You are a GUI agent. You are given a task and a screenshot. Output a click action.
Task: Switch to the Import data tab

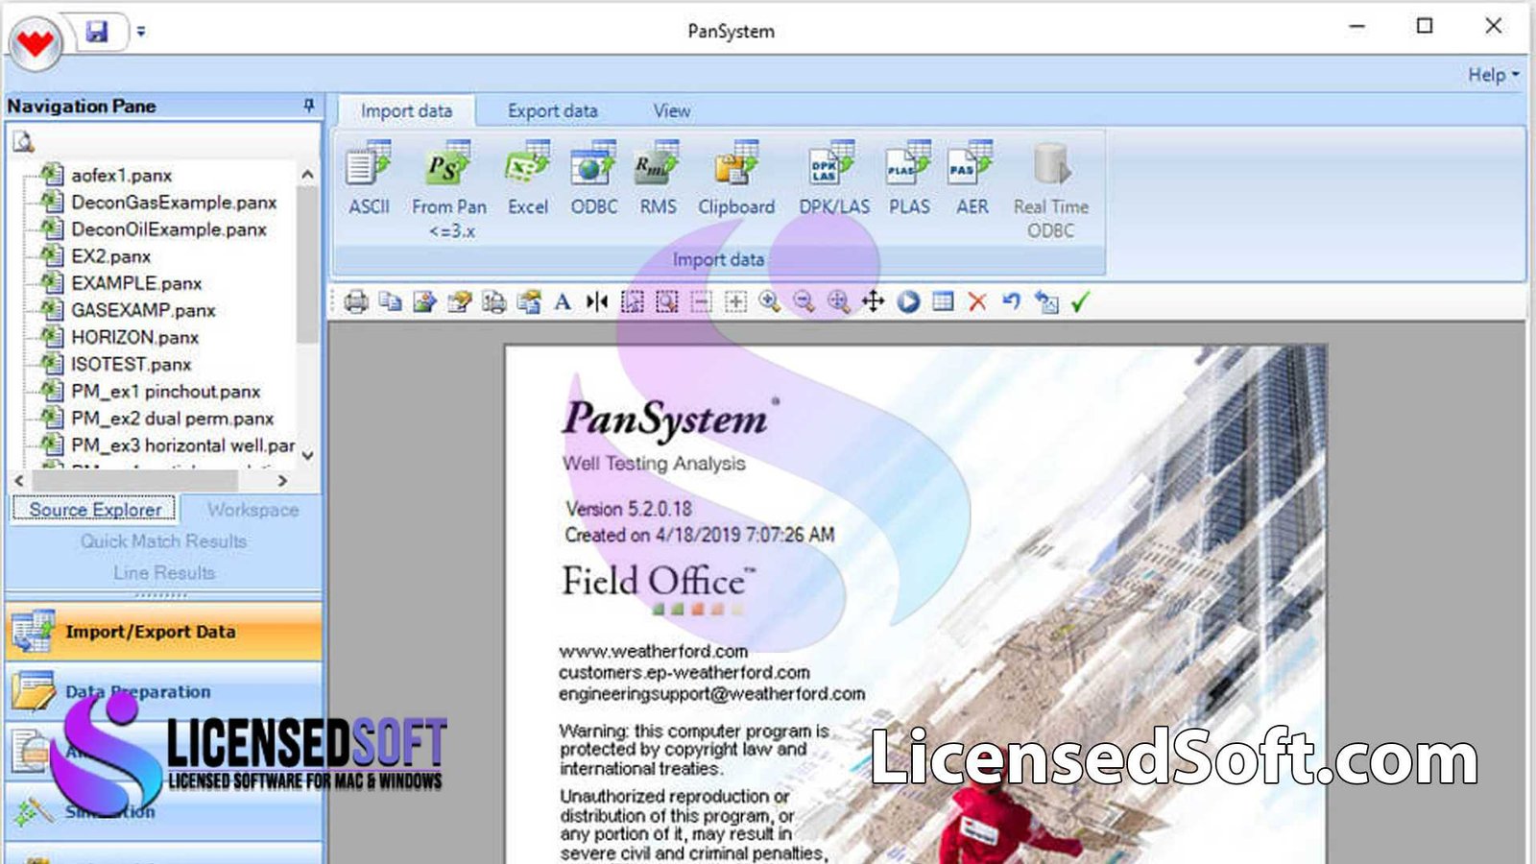point(406,111)
